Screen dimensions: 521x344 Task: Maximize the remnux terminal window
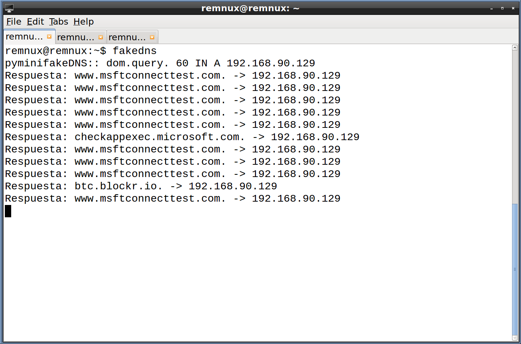[x=502, y=8]
